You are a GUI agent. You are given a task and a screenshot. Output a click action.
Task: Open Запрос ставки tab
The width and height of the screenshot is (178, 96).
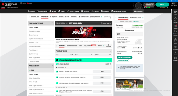click(84, 17)
